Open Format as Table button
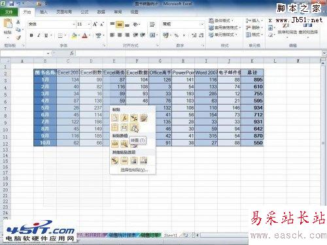Image resolution: width=327 pixels, height=245 pixels. click(x=225, y=27)
